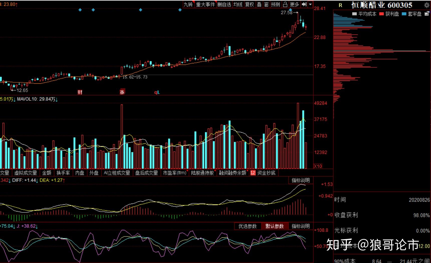Switch to the 金额 indicator tab

pyautogui.click(x=47, y=173)
